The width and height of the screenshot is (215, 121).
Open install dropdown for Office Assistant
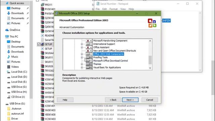pyautogui.click(x=89, y=47)
